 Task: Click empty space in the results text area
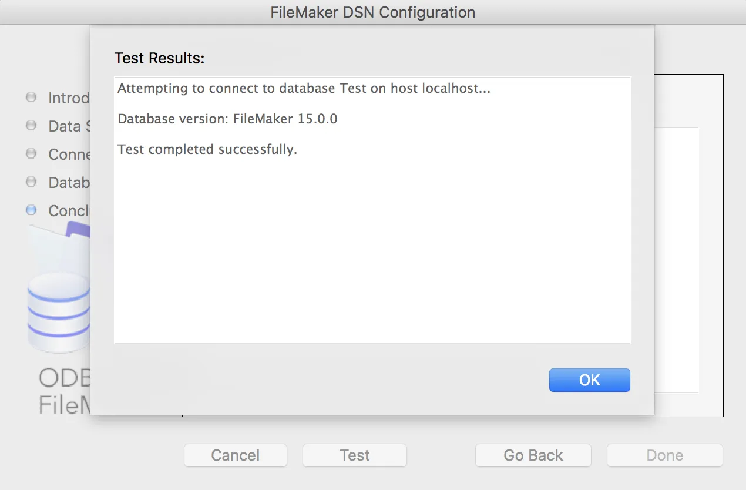point(371,253)
